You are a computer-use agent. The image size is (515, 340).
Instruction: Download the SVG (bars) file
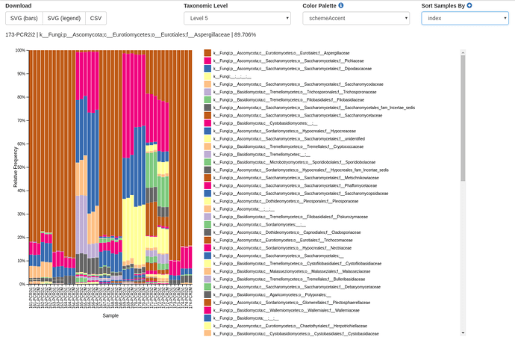pyautogui.click(x=23, y=19)
